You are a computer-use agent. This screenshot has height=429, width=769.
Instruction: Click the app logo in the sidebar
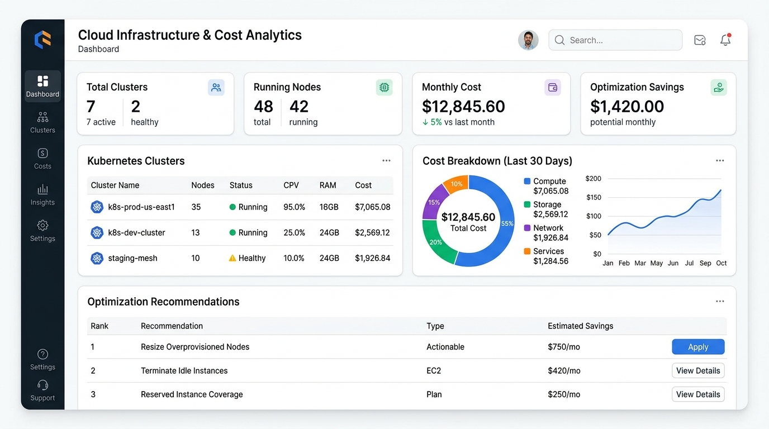point(42,40)
